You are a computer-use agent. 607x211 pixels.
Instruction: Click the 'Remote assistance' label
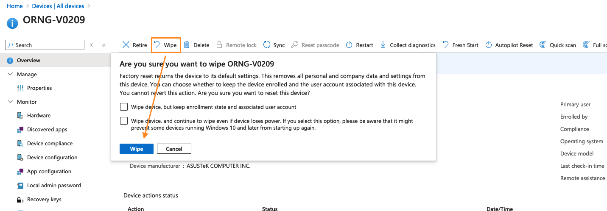coord(583,178)
